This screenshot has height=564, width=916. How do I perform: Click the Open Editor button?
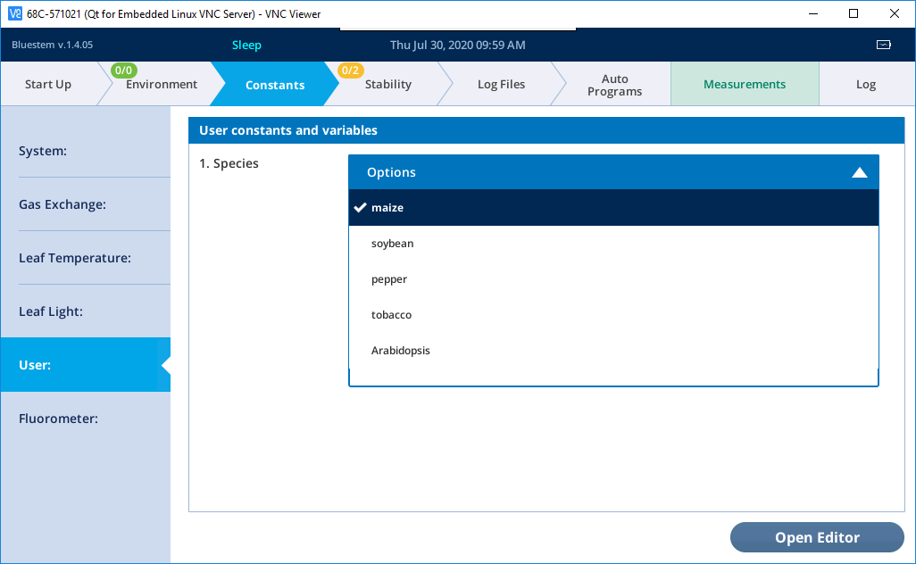pyautogui.click(x=817, y=537)
